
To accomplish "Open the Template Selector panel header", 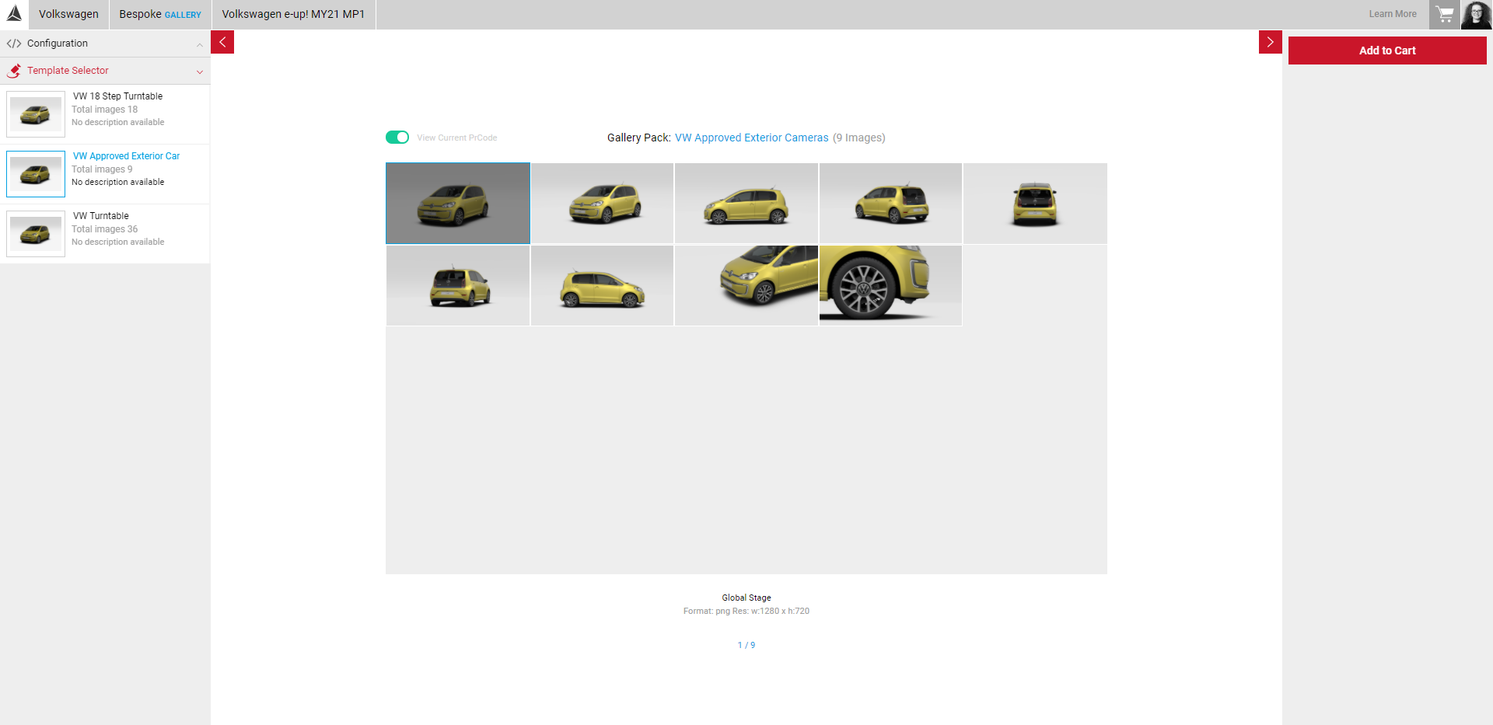I will pyautogui.click(x=105, y=71).
